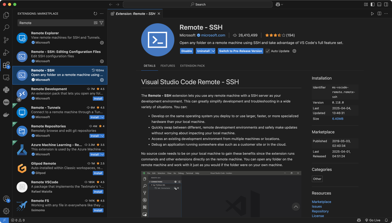The height and width of the screenshot is (223, 392).
Task: Open settings gear next to Auto Update
Action: [x=294, y=51]
